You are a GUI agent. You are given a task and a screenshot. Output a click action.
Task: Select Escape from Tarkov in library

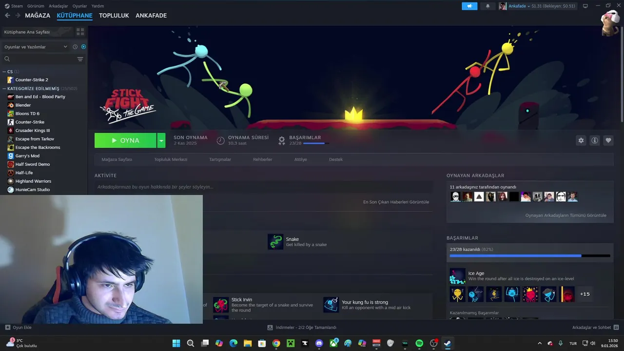(x=35, y=139)
